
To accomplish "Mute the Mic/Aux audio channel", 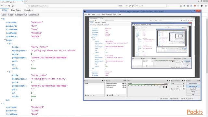I will click(x=163, y=87).
